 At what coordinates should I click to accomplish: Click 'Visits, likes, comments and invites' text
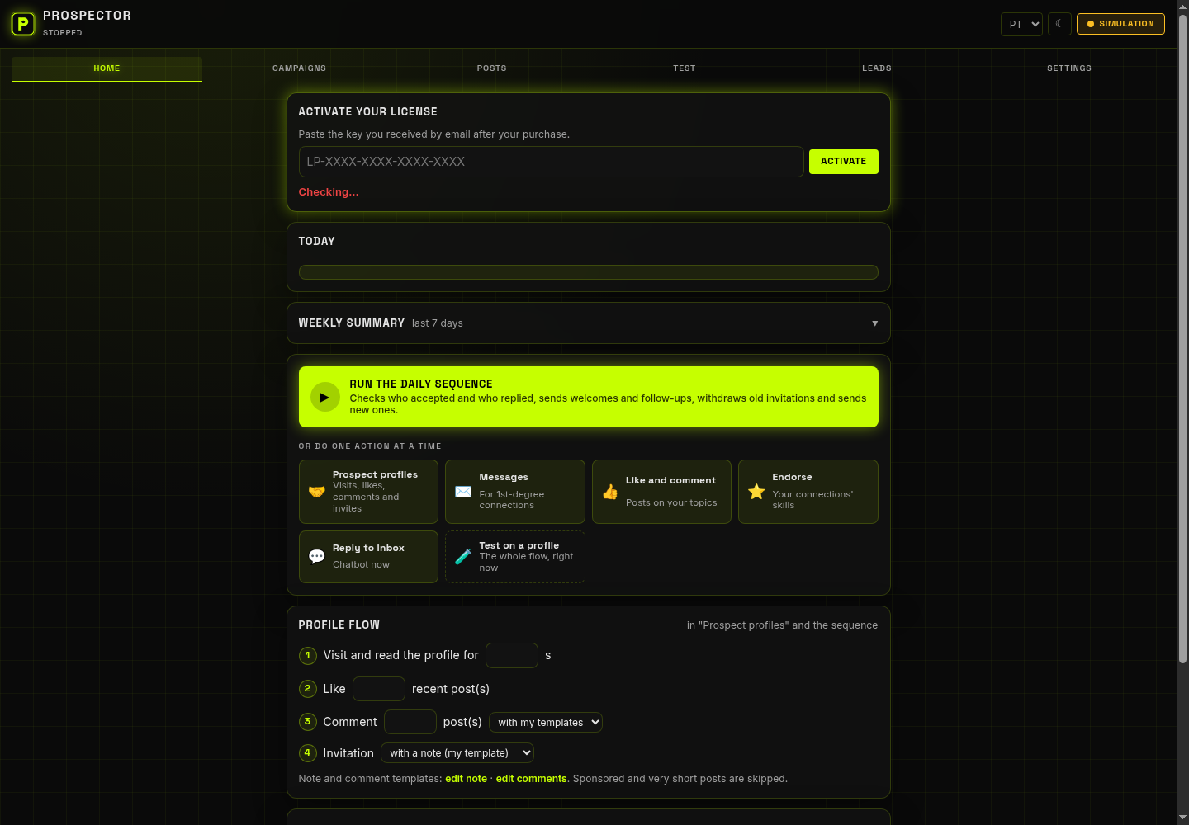pos(366,497)
